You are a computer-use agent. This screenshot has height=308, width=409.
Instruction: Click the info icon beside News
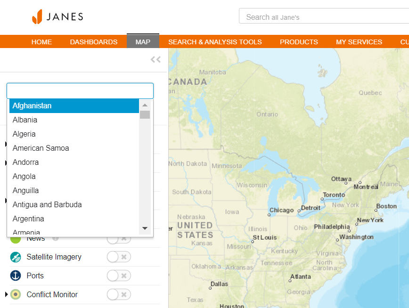56,238
